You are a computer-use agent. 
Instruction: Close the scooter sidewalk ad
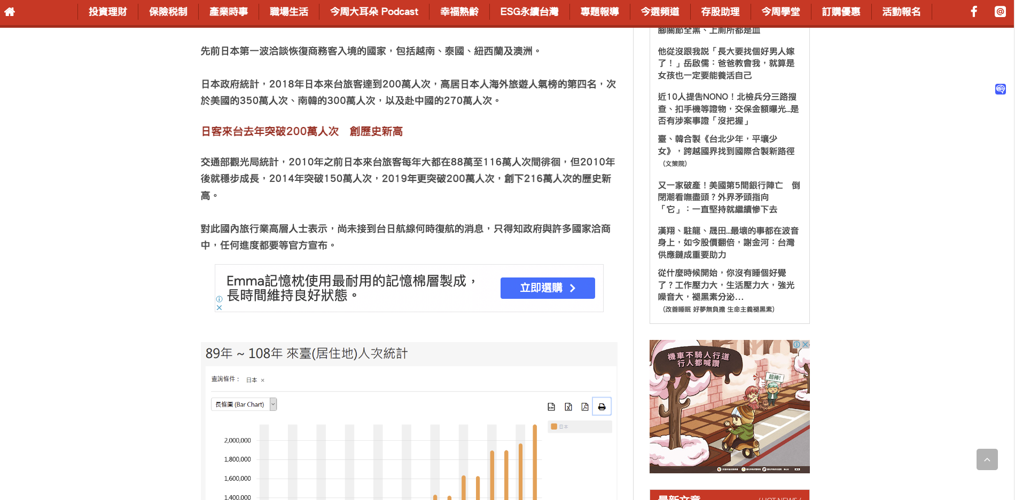(x=805, y=345)
